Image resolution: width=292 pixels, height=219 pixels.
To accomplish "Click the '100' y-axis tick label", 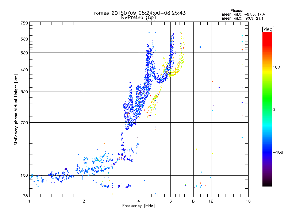I will click(x=24, y=176).
